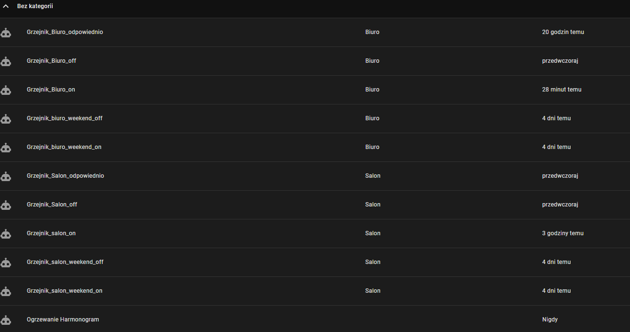
Task: Click Biuro area of Grzejnik_Biuro_off
Action: click(372, 61)
